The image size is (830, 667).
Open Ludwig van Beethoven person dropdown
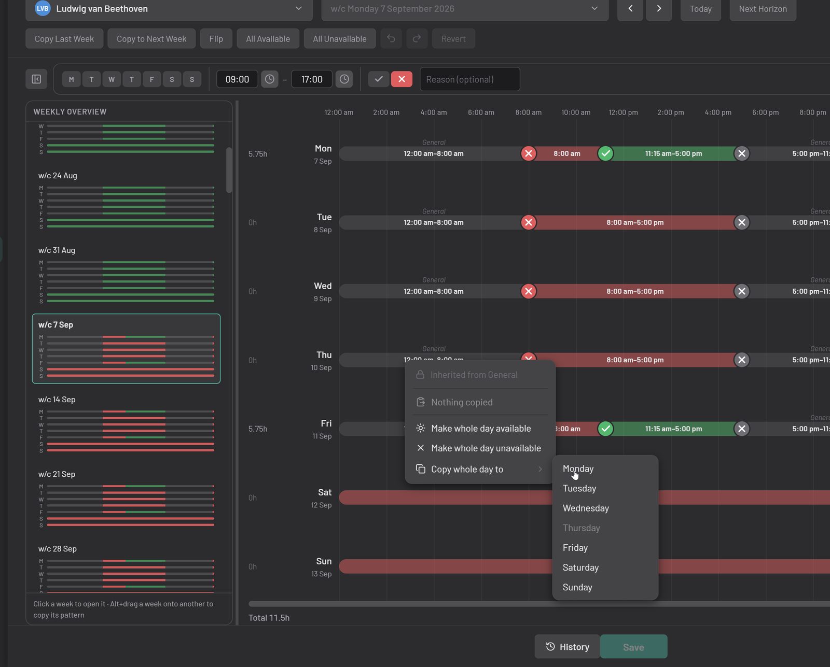(x=169, y=9)
